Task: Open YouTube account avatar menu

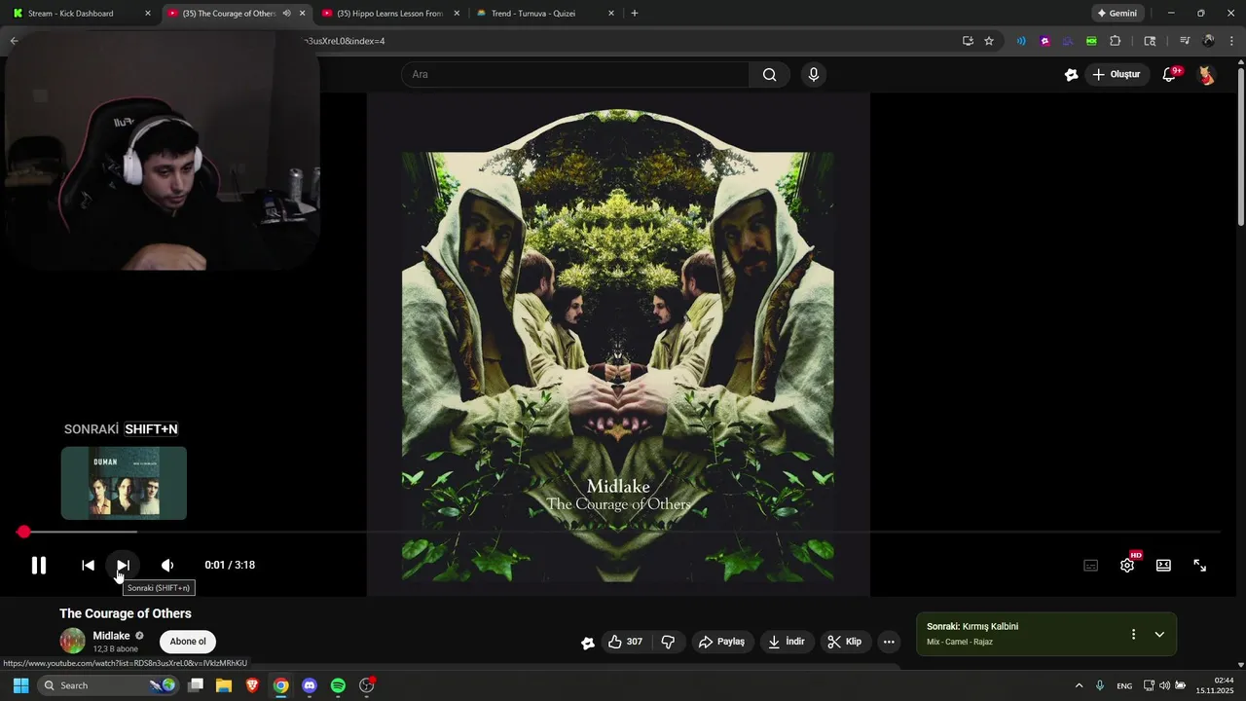Action: (1206, 75)
